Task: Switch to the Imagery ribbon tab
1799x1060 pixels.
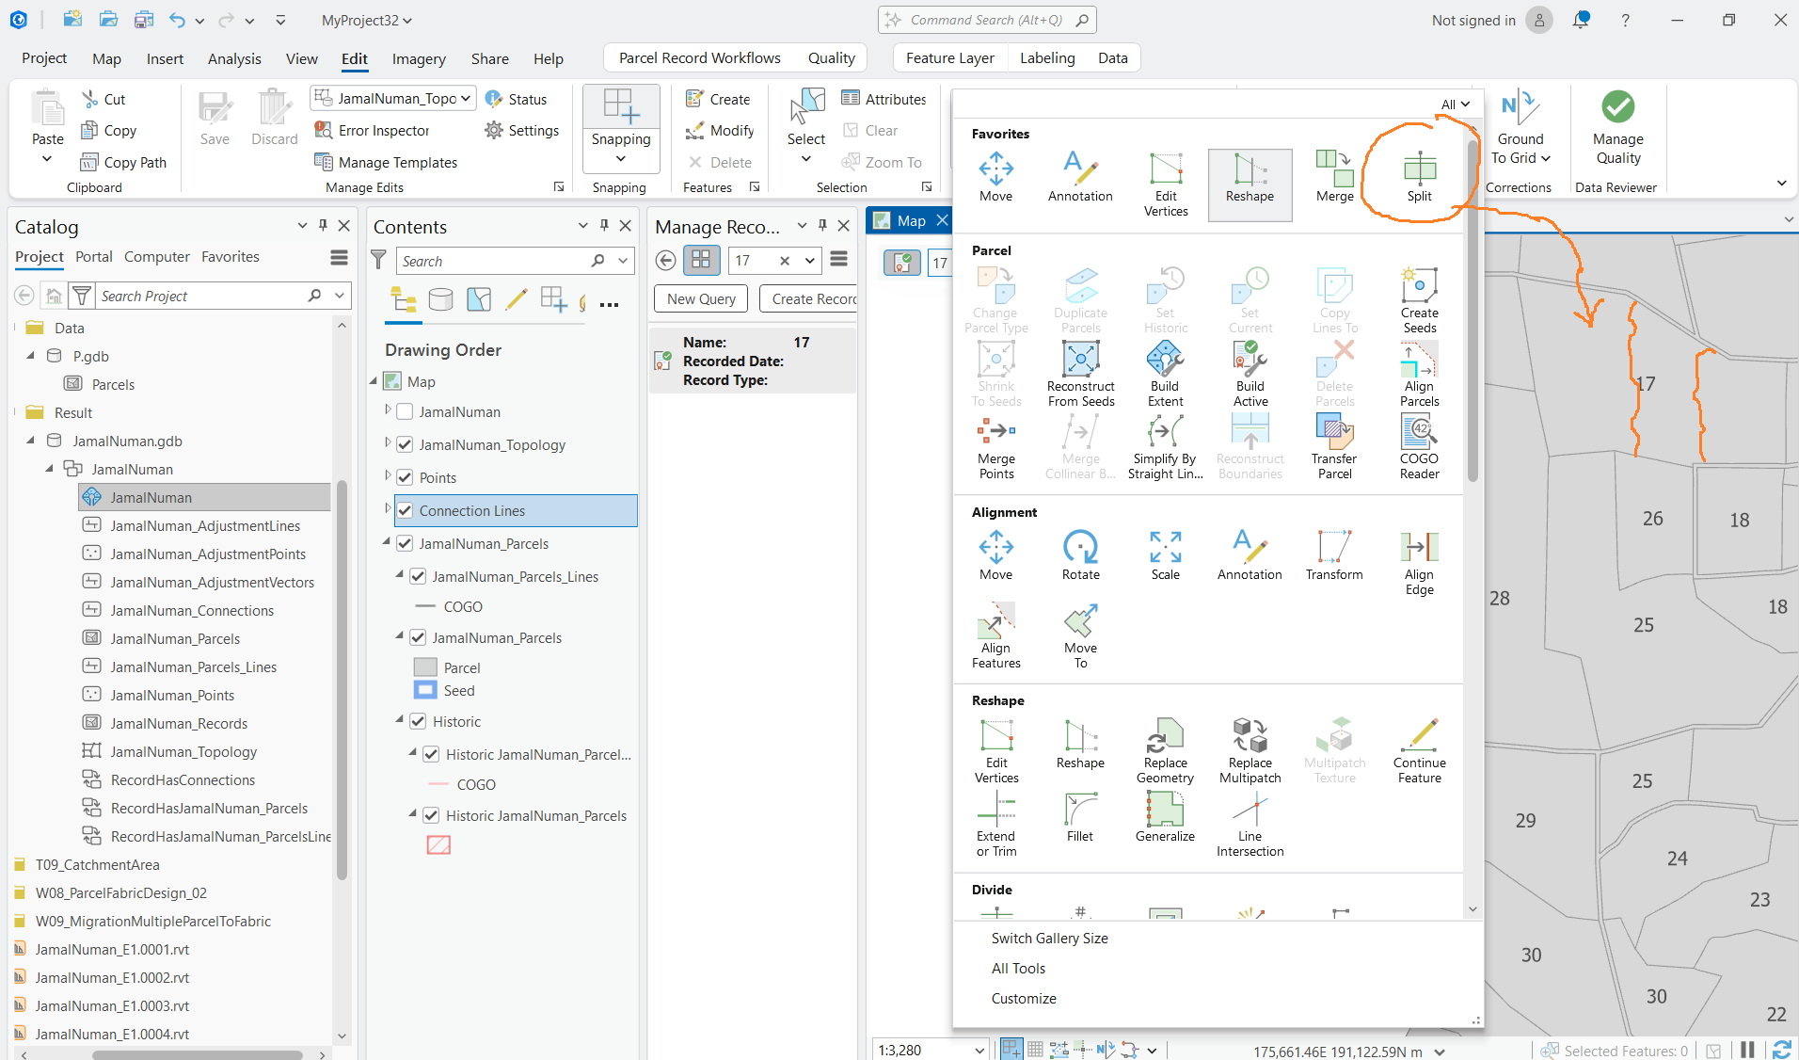Action: point(419,58)
